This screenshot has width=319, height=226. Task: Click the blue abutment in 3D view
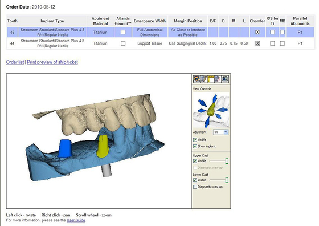(x=65, y=148)
